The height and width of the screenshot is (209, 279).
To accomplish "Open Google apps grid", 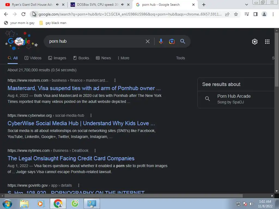I will click(x=267, y=42).
